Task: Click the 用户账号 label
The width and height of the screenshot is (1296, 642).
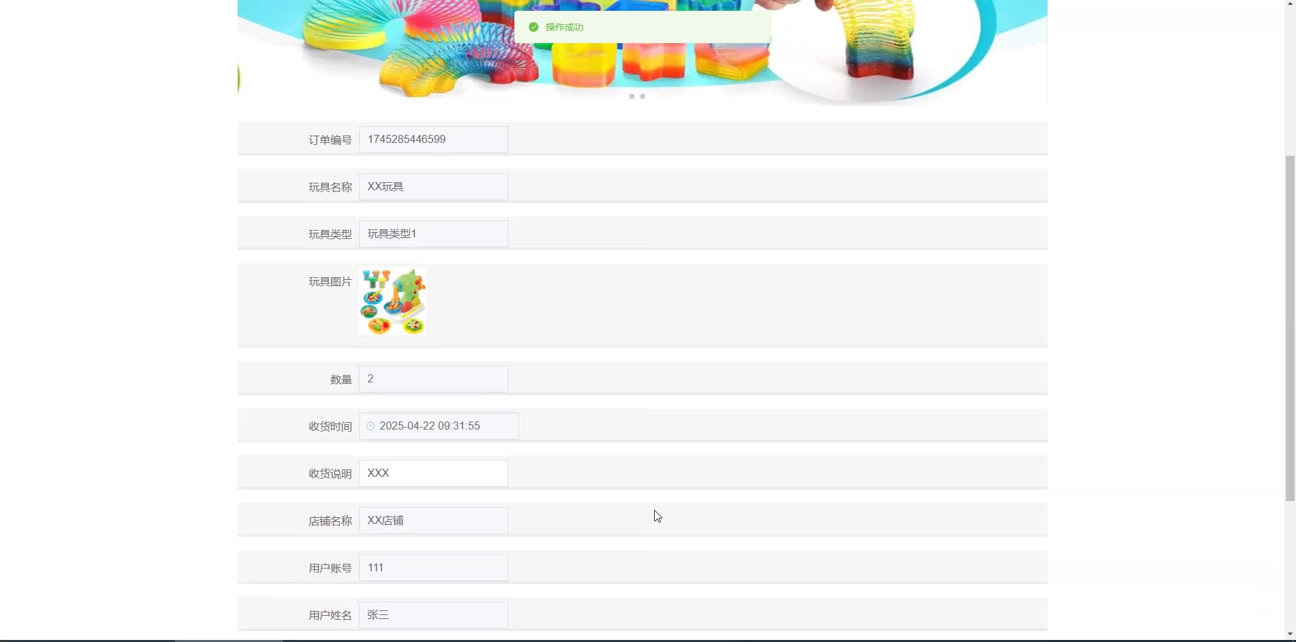Action: click(x=330, y=568)
